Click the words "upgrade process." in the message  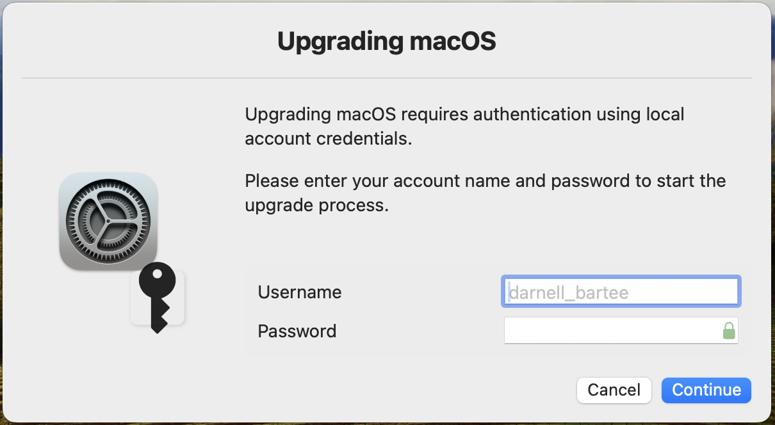(317, 206)
